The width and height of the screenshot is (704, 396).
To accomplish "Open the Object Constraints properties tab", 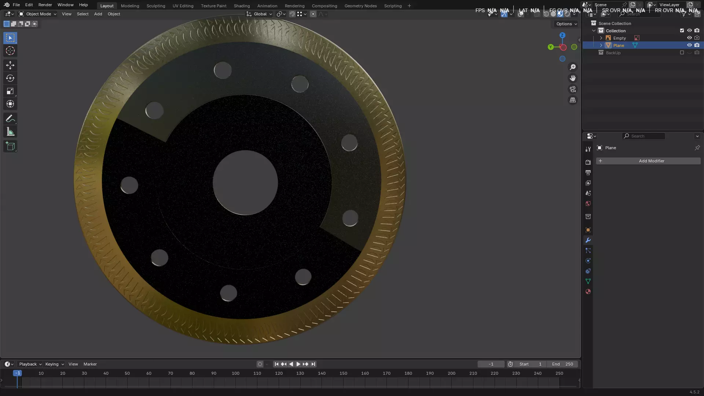I will pos(588,271).
